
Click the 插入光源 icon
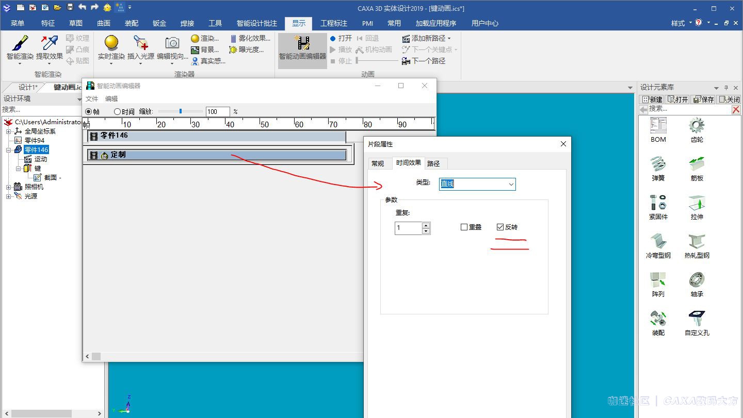click(x=140, y=43)
